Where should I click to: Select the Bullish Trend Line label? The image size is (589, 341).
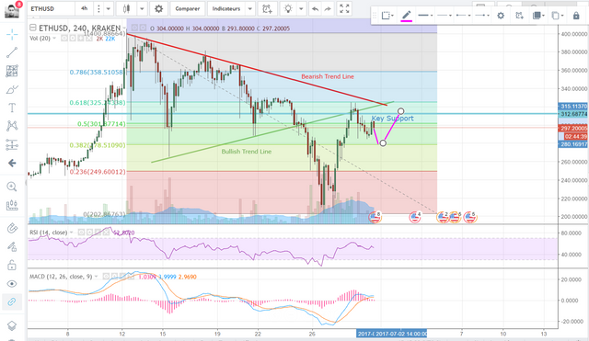247,152
